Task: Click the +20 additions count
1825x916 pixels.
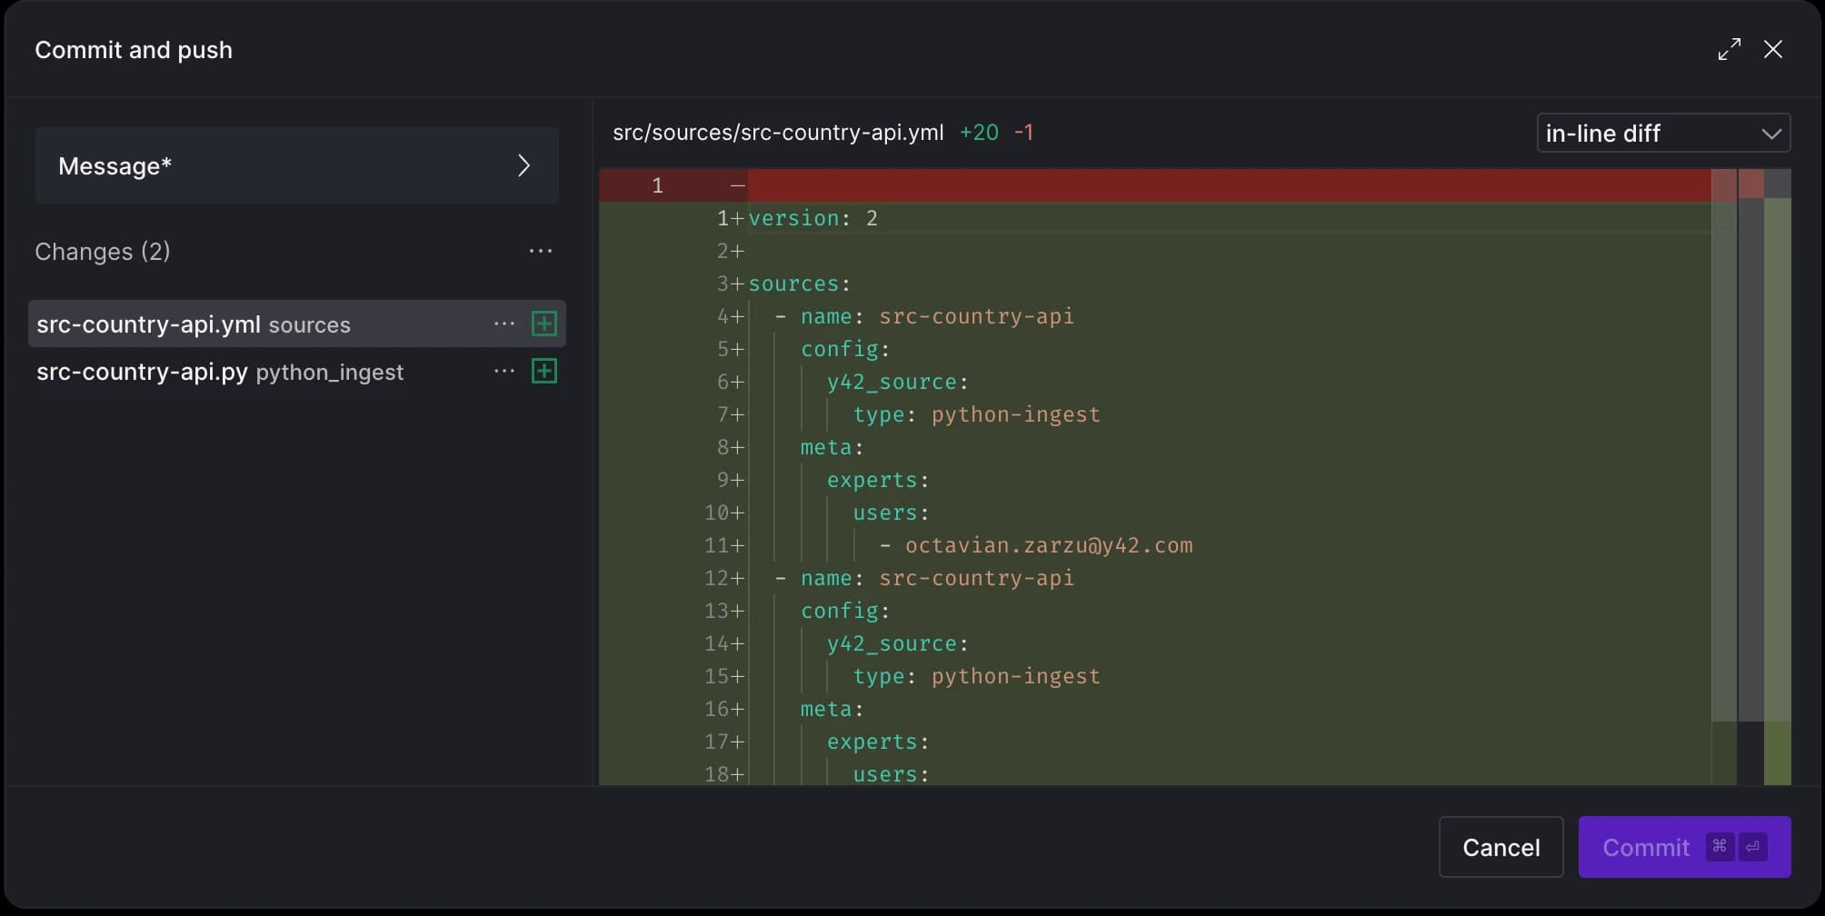Action: [x=979, y=133]
